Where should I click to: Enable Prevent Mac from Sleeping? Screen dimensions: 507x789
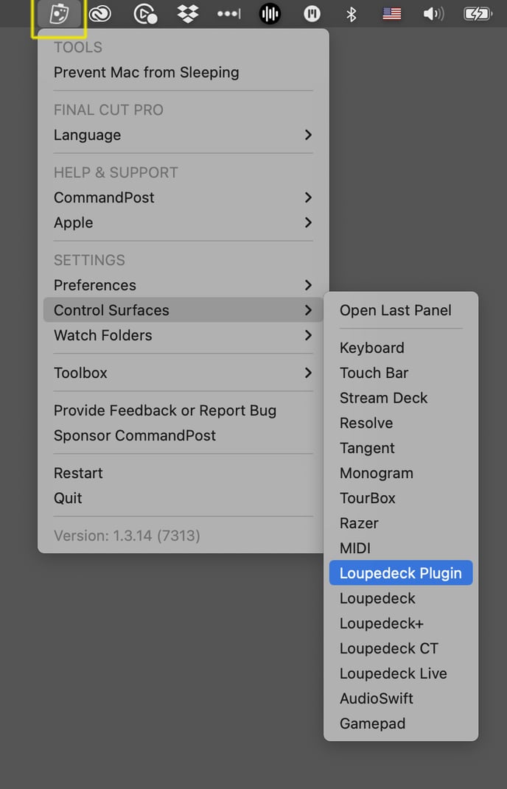point(146,72)
